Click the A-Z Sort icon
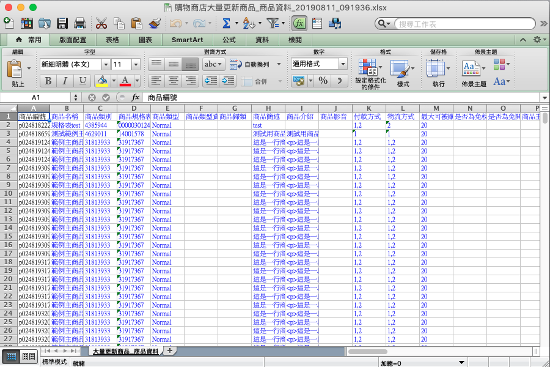Screen dimensions: 550x367 [248, 23]
